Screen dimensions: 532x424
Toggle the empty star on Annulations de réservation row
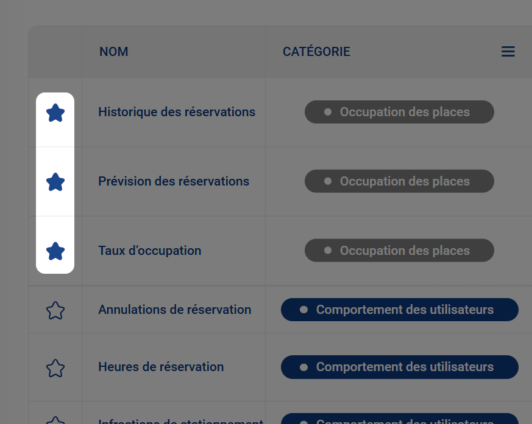tap(55, 310)
